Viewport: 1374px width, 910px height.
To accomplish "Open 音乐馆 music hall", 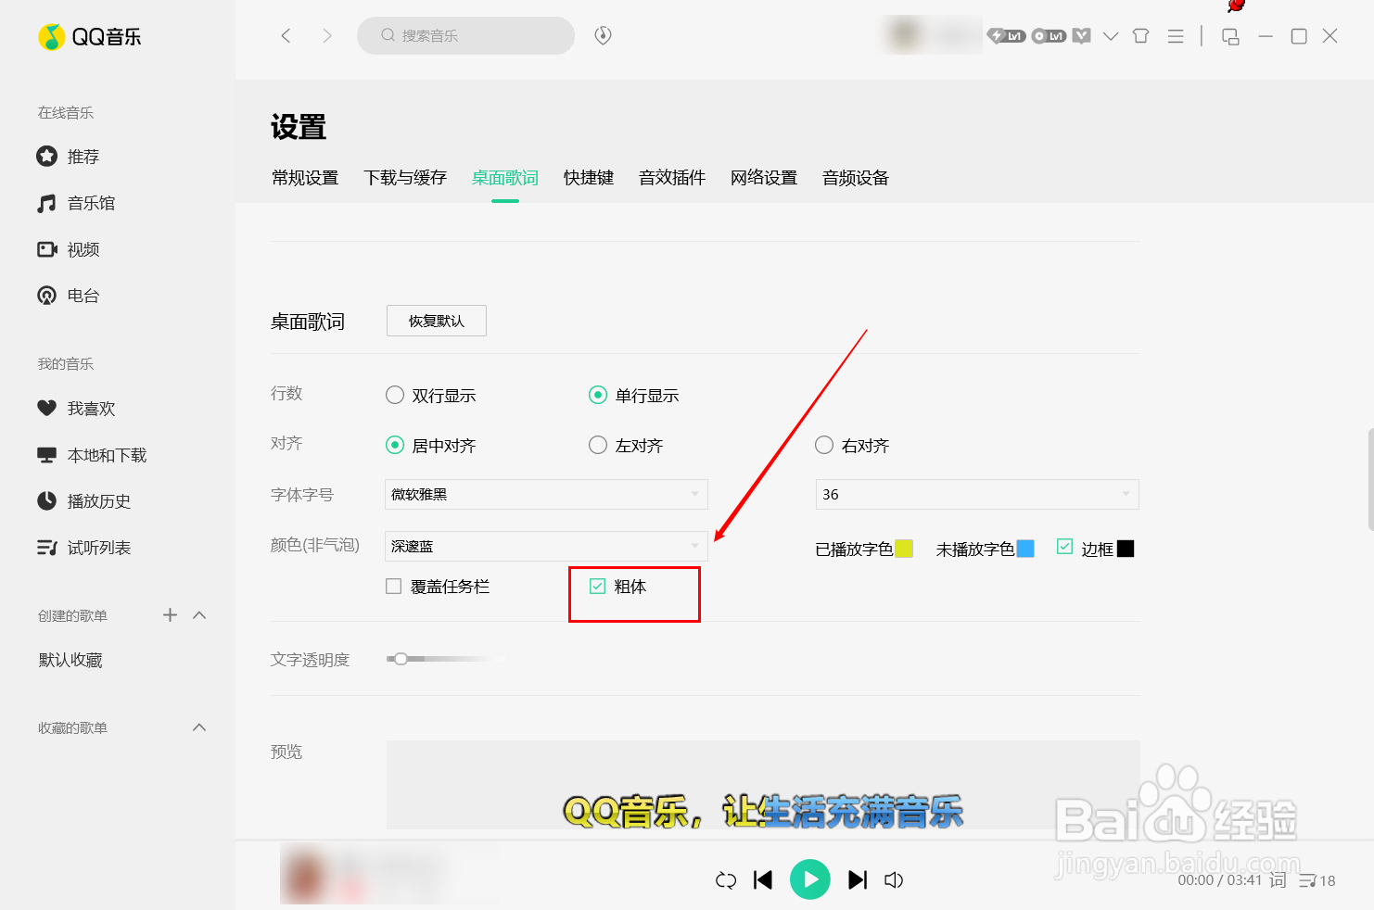I will pyautogui.click(x=76, y=203).
